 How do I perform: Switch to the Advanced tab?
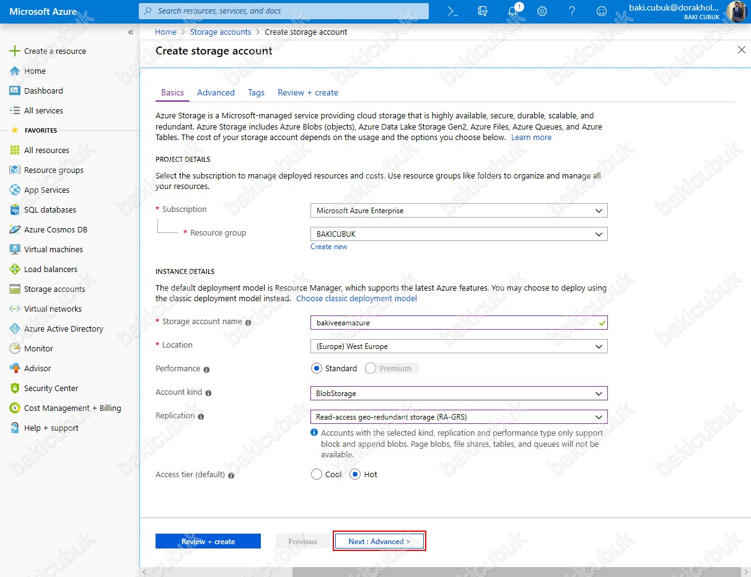coord(216,92)
